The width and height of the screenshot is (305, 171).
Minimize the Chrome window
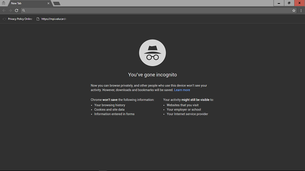pos(279,3)
